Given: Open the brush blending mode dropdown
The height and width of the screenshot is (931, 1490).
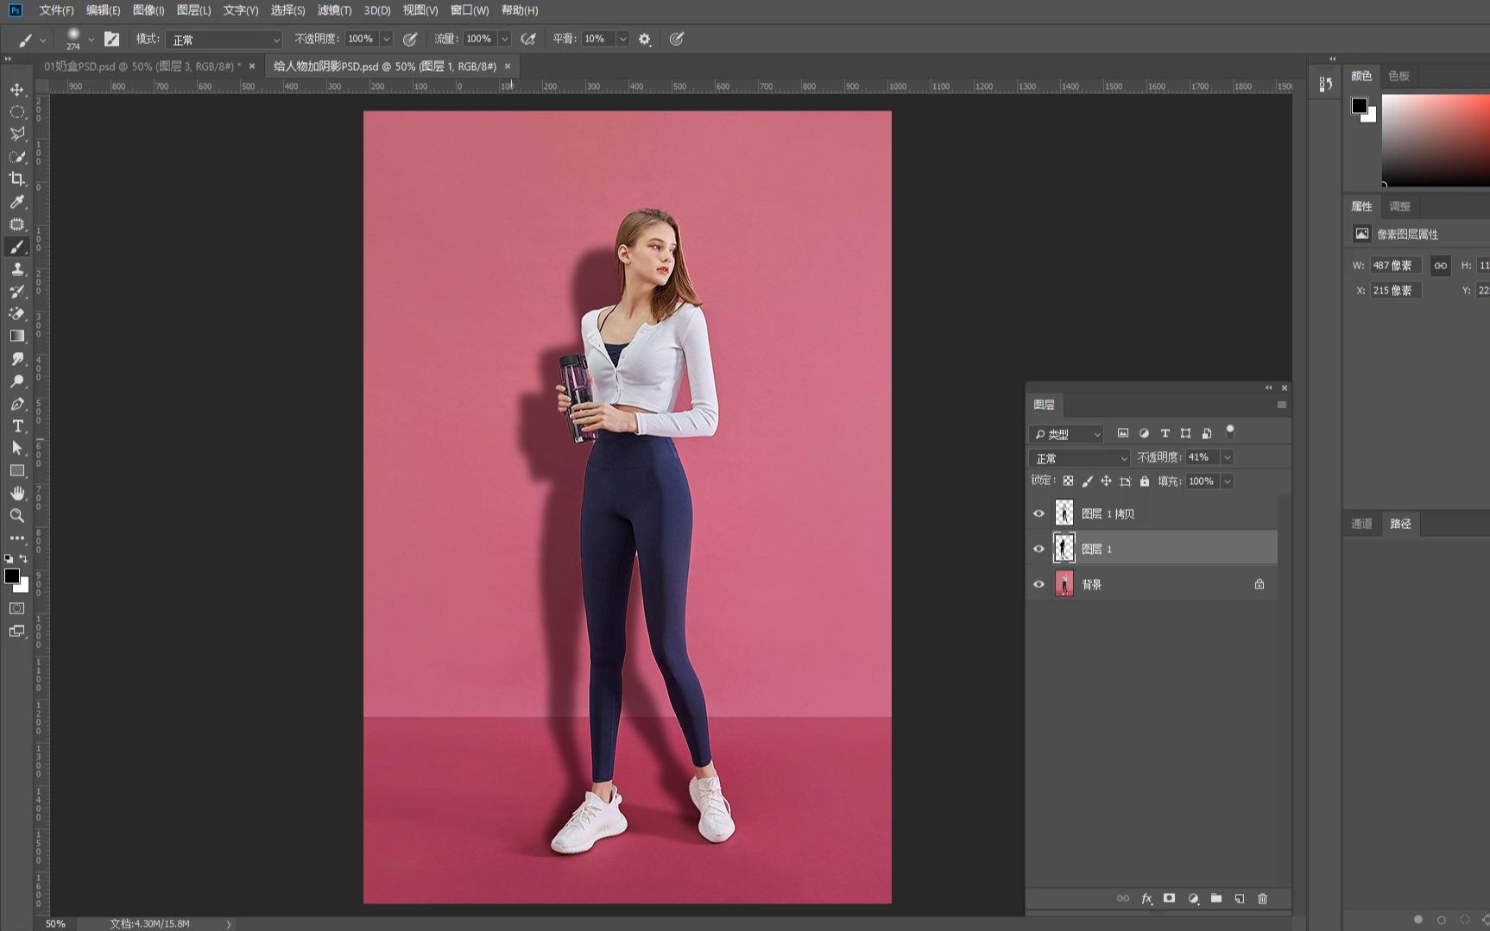Looking at the screenshot, I should [224, 40].
